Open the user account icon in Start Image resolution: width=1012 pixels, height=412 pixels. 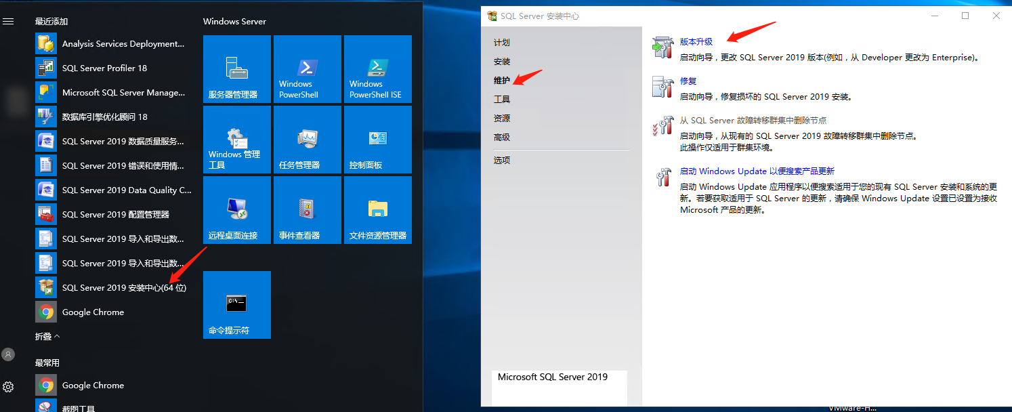click(8, 354)
